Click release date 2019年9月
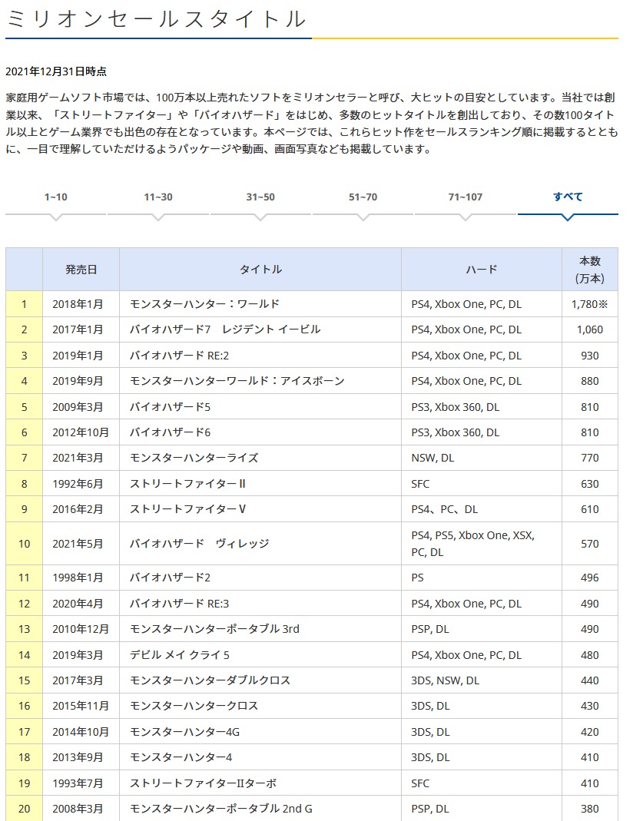Screen dimensions: 633x821 click(78, 381)
